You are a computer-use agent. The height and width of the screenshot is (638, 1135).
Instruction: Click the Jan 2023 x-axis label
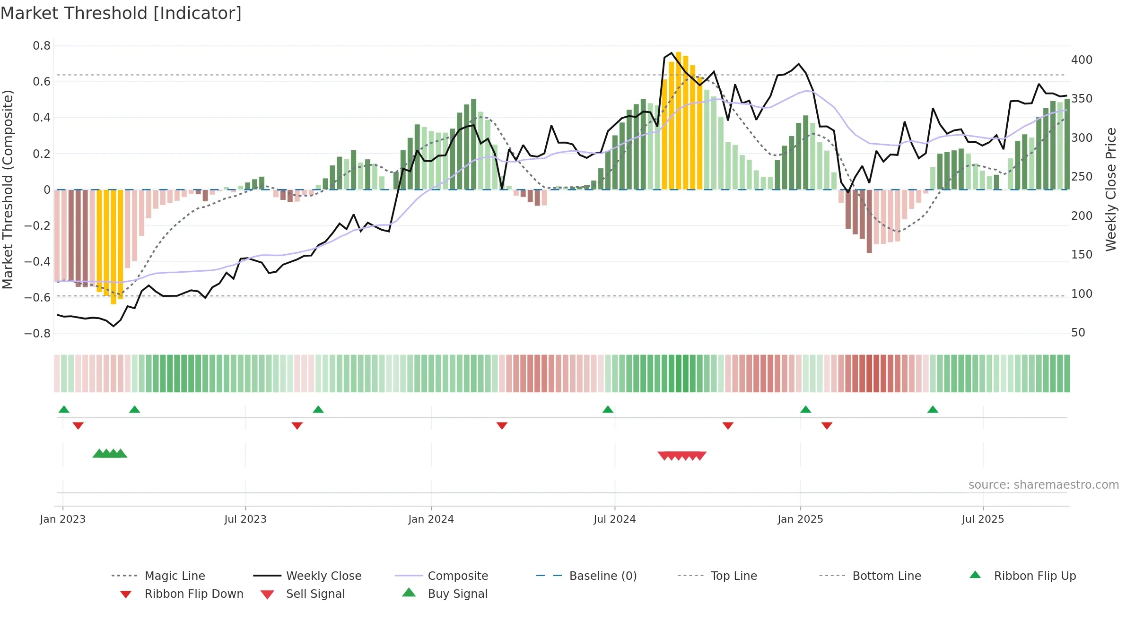tap(63, 519)
